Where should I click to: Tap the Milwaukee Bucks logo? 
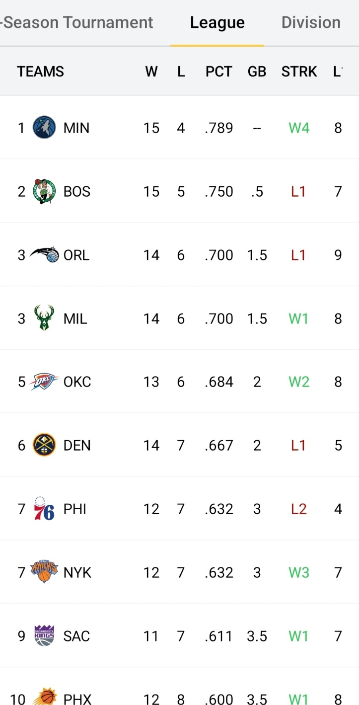(44, 318)
